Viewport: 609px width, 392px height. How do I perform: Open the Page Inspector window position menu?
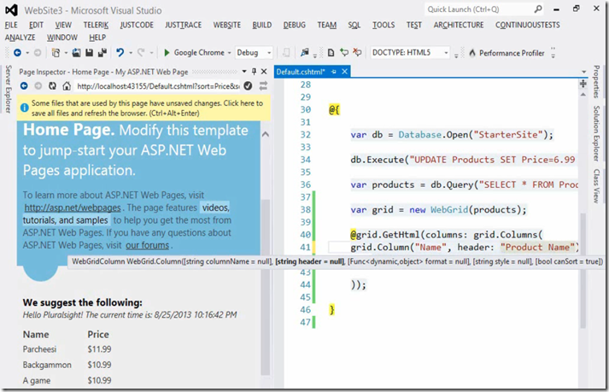click(x=244, y=72)
